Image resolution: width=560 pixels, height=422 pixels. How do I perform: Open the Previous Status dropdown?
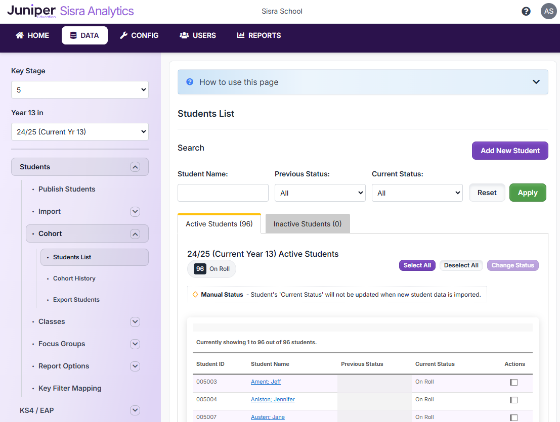click(320, 193)
